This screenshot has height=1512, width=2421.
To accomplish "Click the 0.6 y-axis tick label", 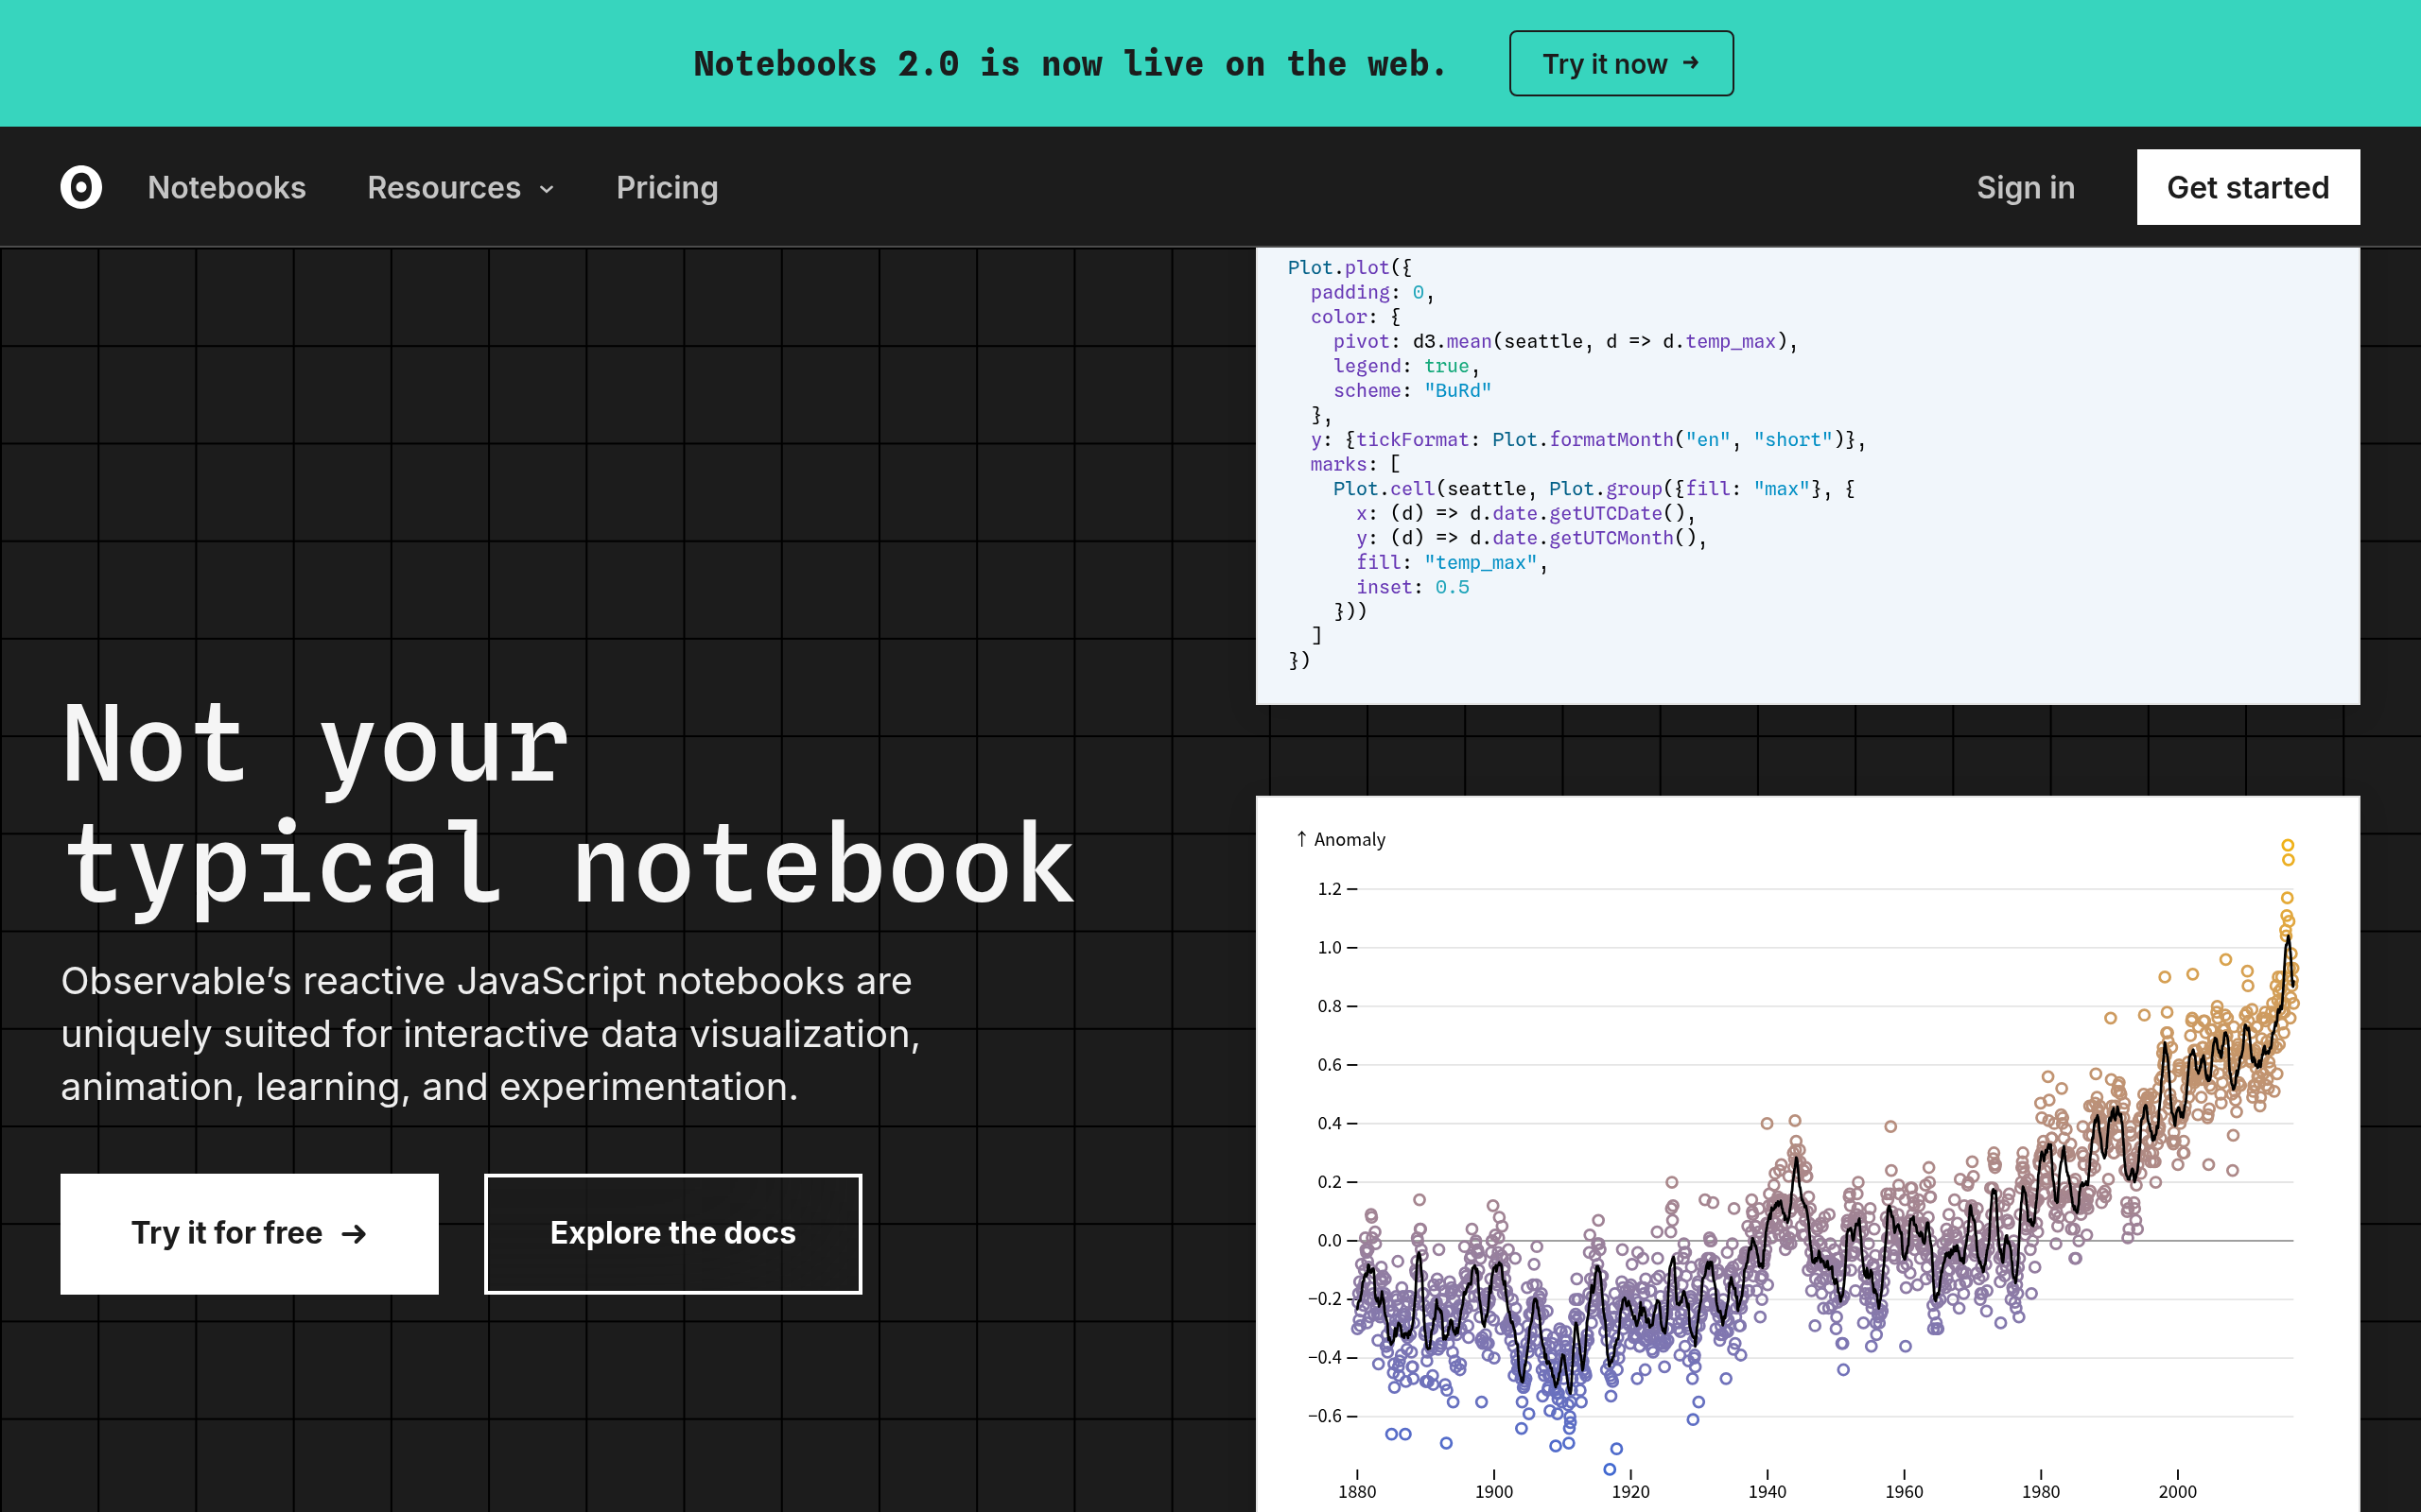I will 1330,1065.
